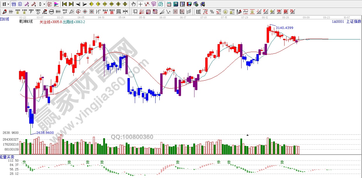Jump to last bar with skip-end arrow
This screenshot has width=362, height=178.
click(71, 4)
